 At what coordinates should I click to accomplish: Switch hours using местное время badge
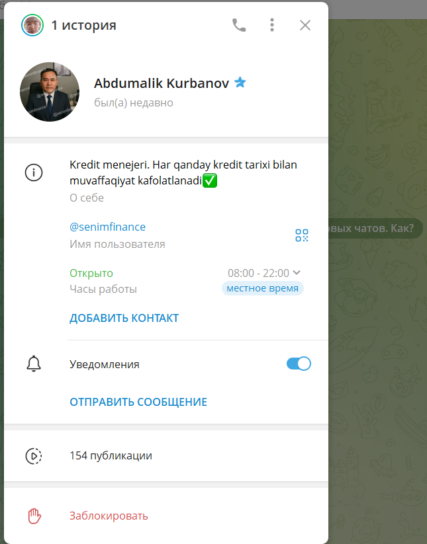[x=263, y=288]
